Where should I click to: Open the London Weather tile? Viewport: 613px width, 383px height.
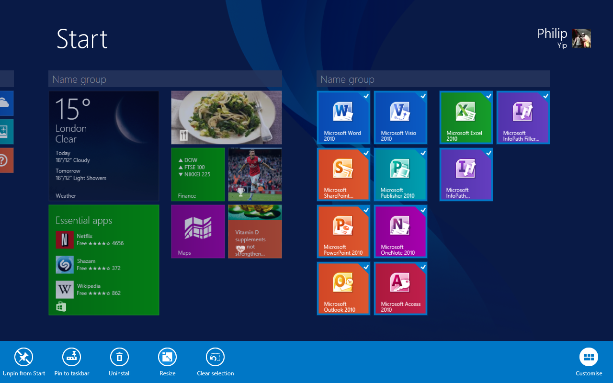(x=104, y=146)
